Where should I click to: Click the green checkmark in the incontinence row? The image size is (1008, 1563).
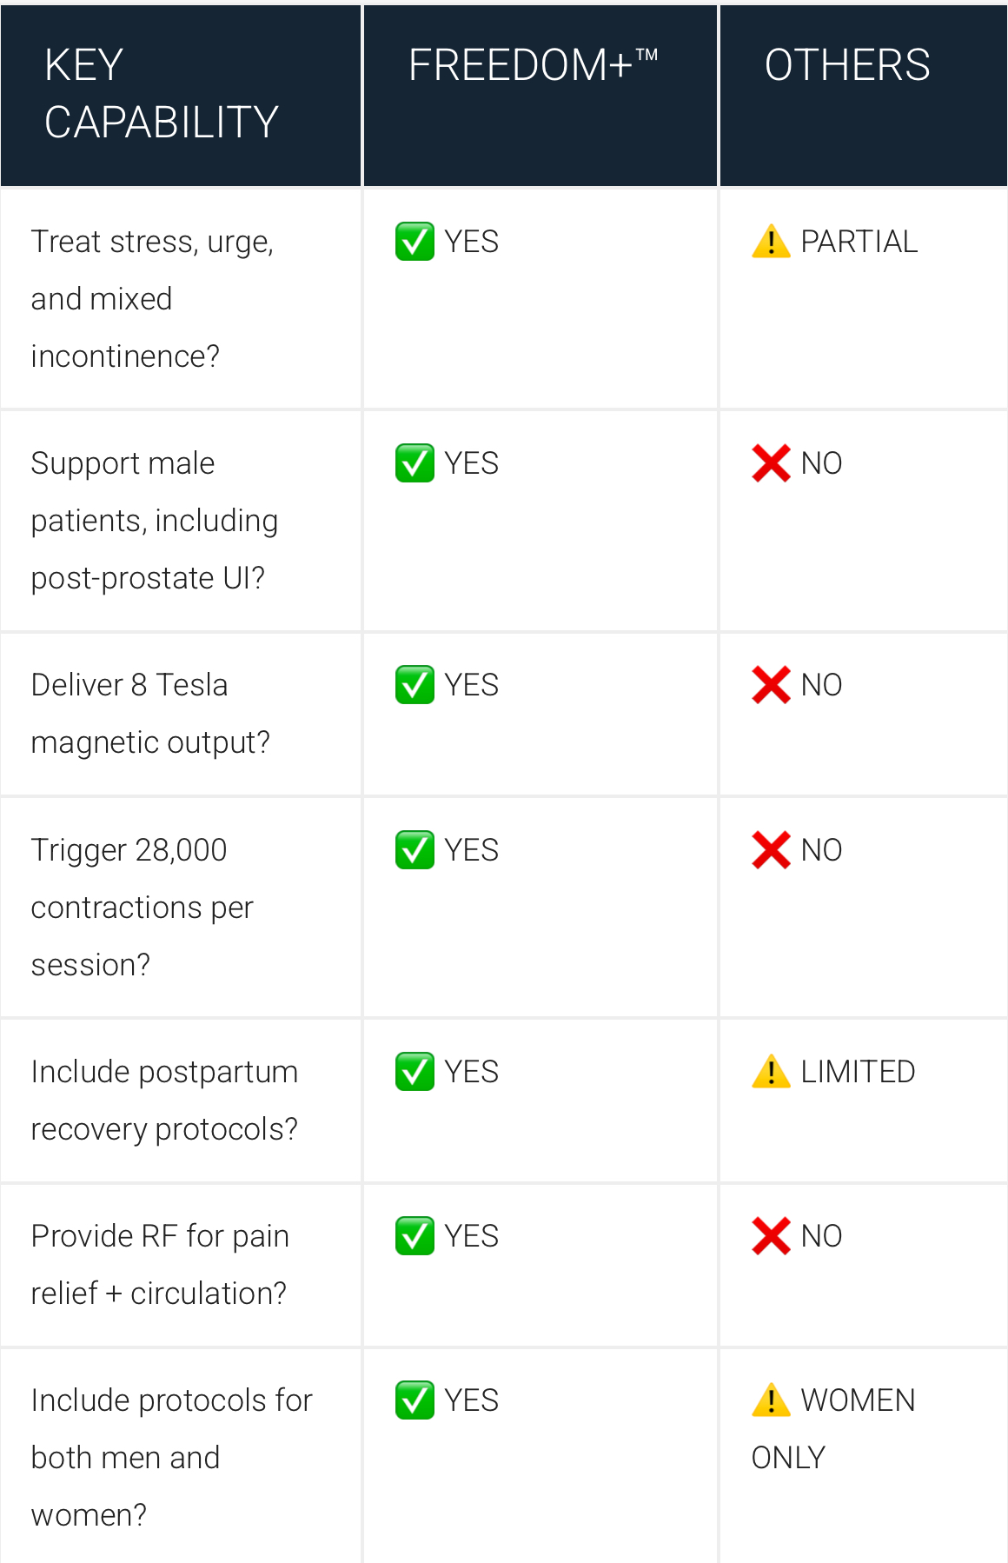(x=414, y=242)
